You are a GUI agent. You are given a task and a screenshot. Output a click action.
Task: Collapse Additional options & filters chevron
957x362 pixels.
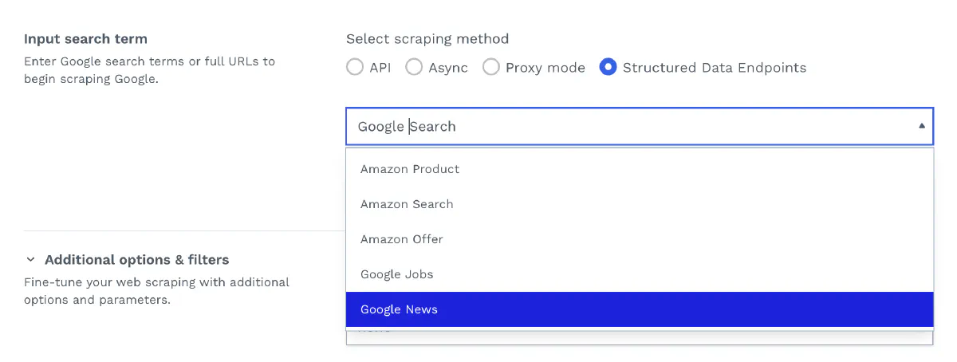31,260
